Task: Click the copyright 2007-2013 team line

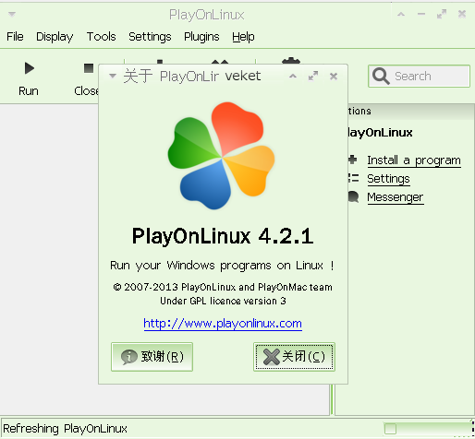Action: coord(223,287)
